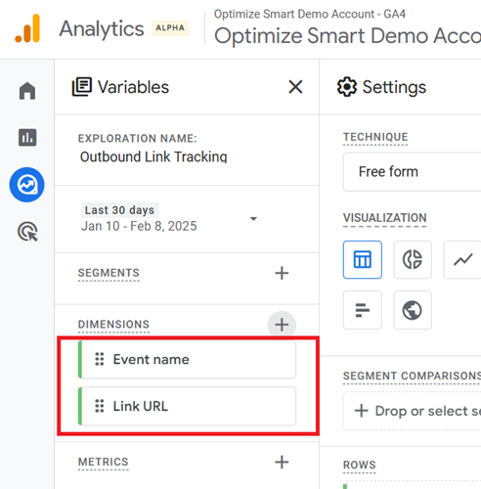The height and width of the screenshot is (489, 481).
Task: Open the Google Analytics logo
Action: click(x=27, y=28)
